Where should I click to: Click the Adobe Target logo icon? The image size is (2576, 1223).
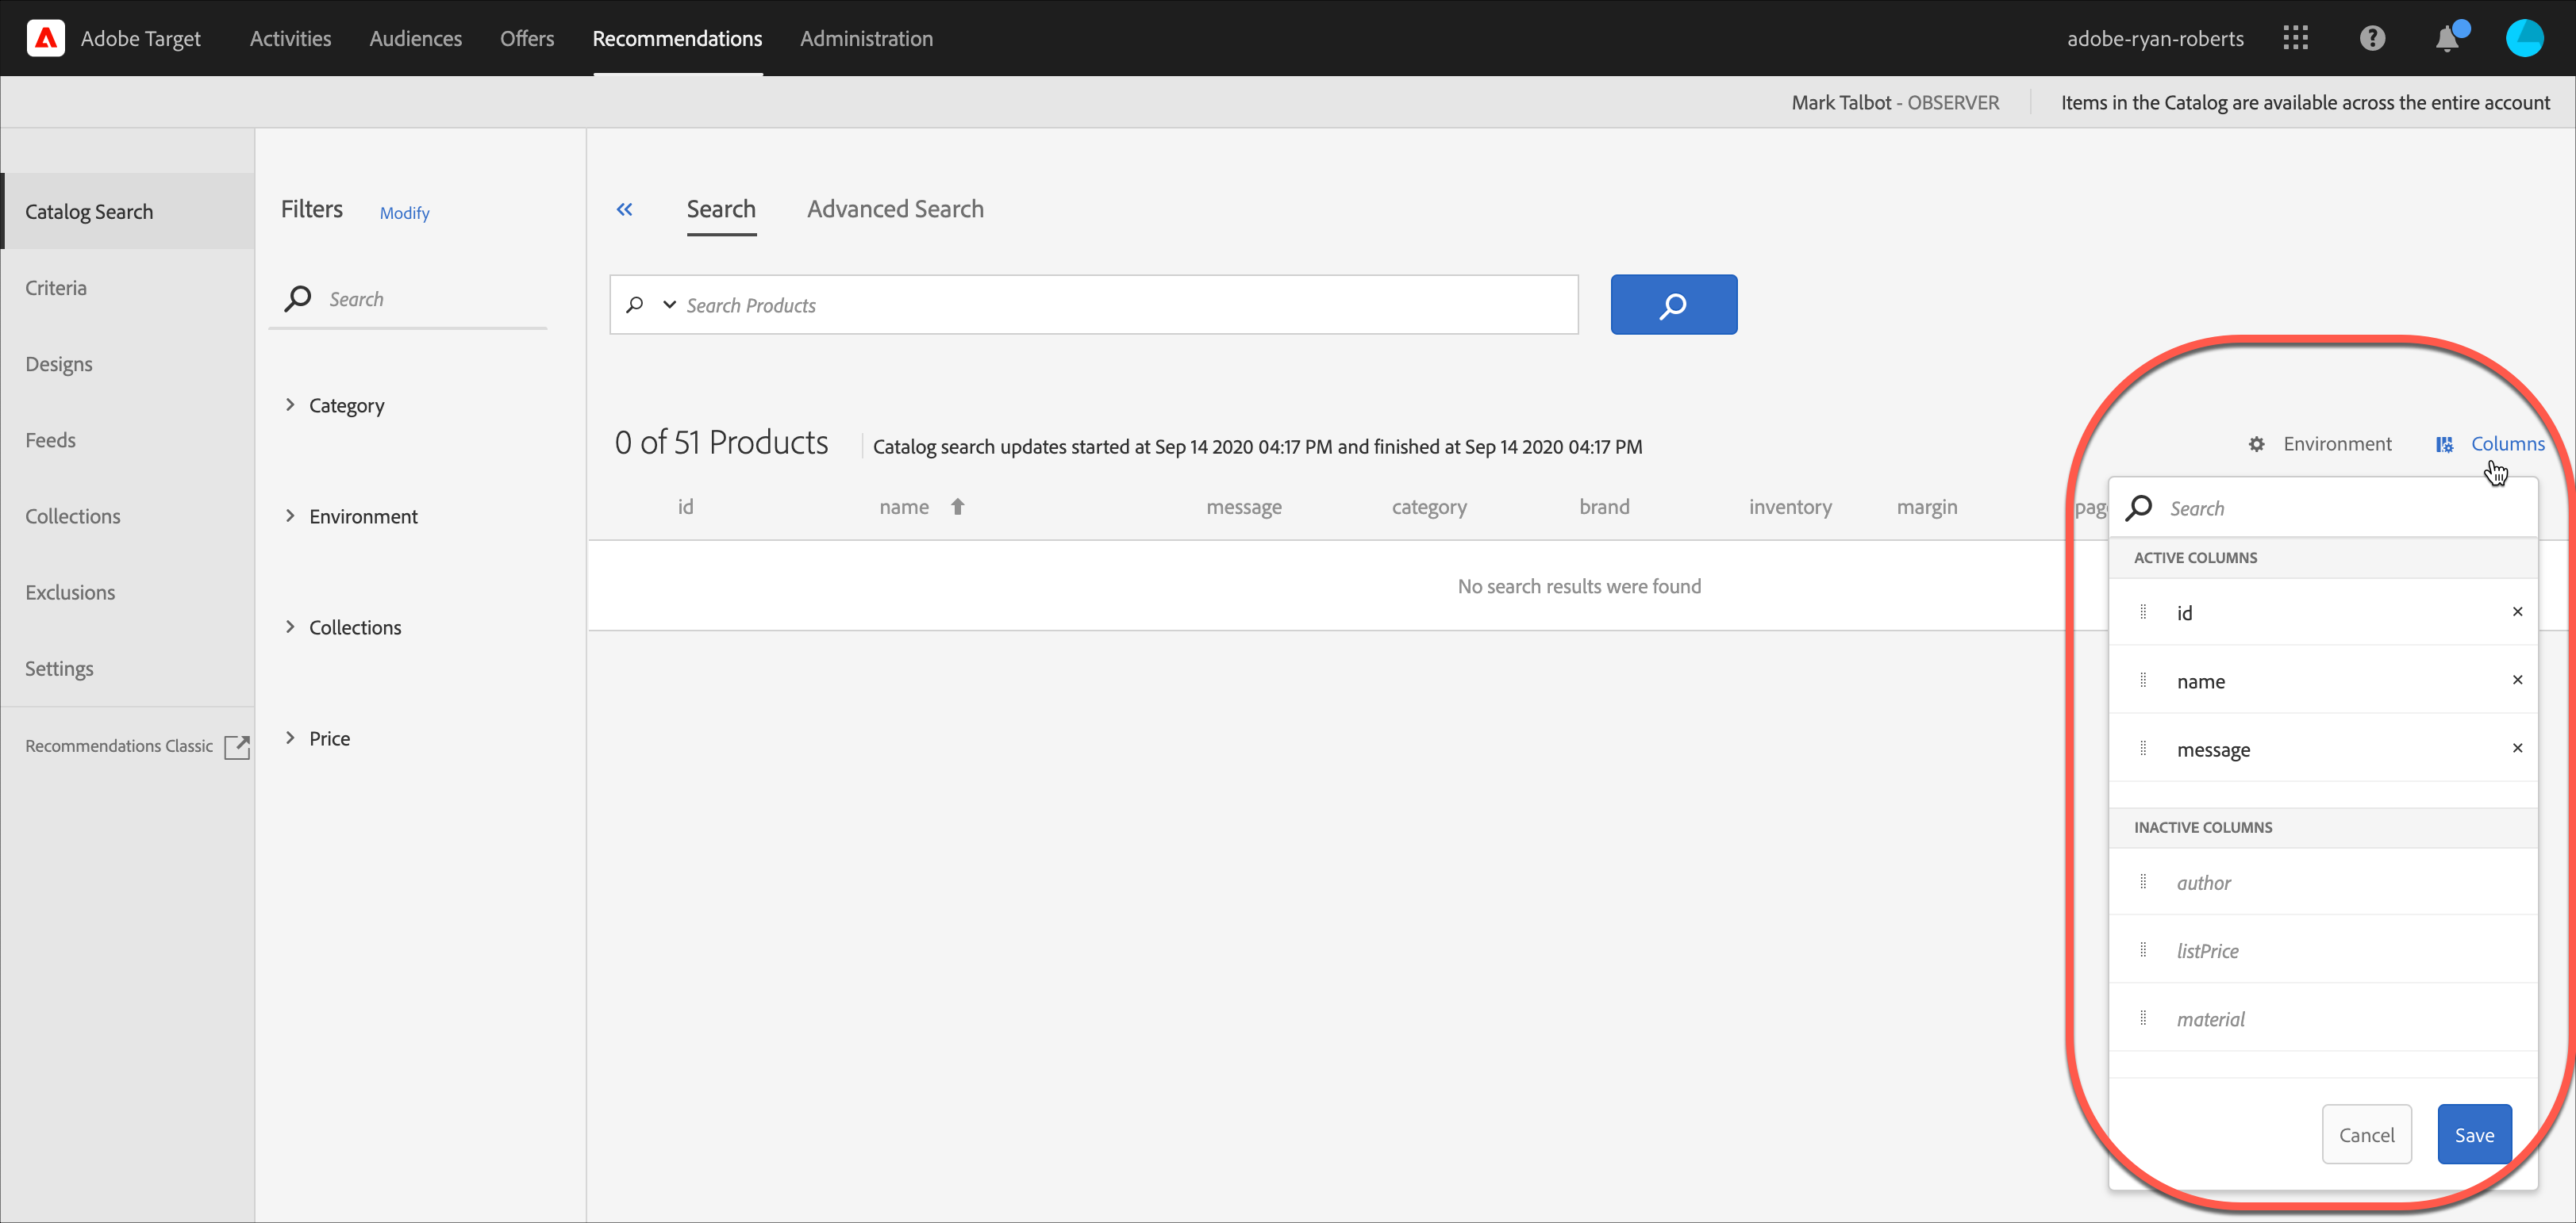tap(43, 38)
